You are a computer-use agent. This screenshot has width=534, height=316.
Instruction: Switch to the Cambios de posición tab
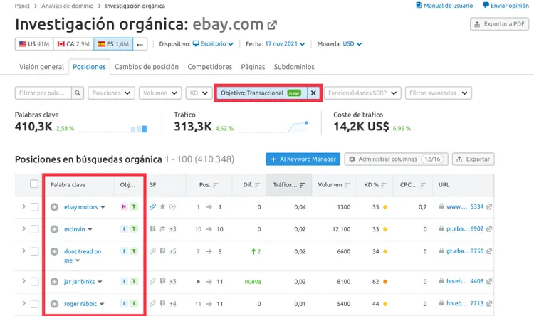tap(147, 67)
